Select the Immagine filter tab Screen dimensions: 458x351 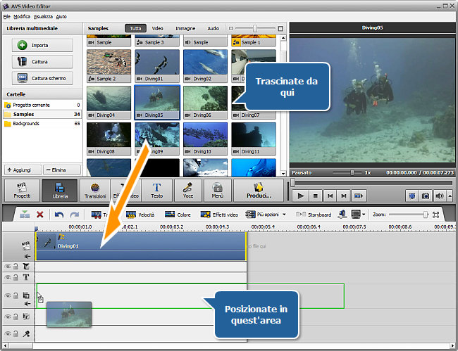185,28
